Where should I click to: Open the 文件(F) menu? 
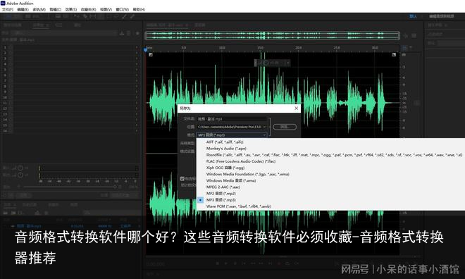[8, 9]
